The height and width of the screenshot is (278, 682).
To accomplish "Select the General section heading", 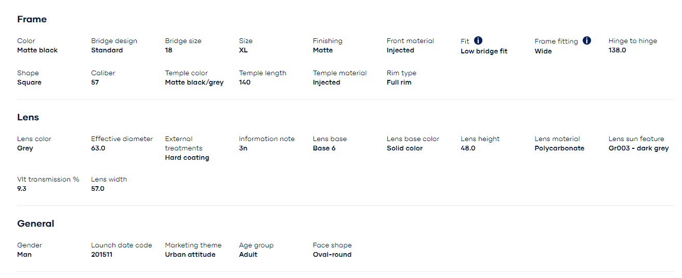I will coord(36,224).
